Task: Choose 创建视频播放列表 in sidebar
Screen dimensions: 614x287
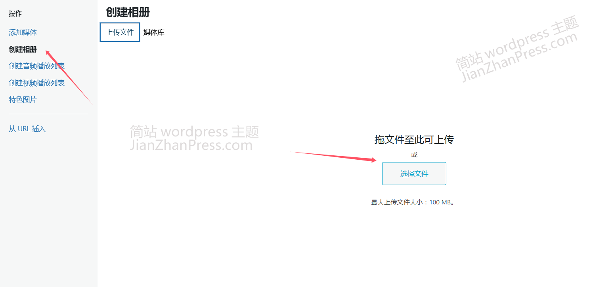Action: (37, 83)
